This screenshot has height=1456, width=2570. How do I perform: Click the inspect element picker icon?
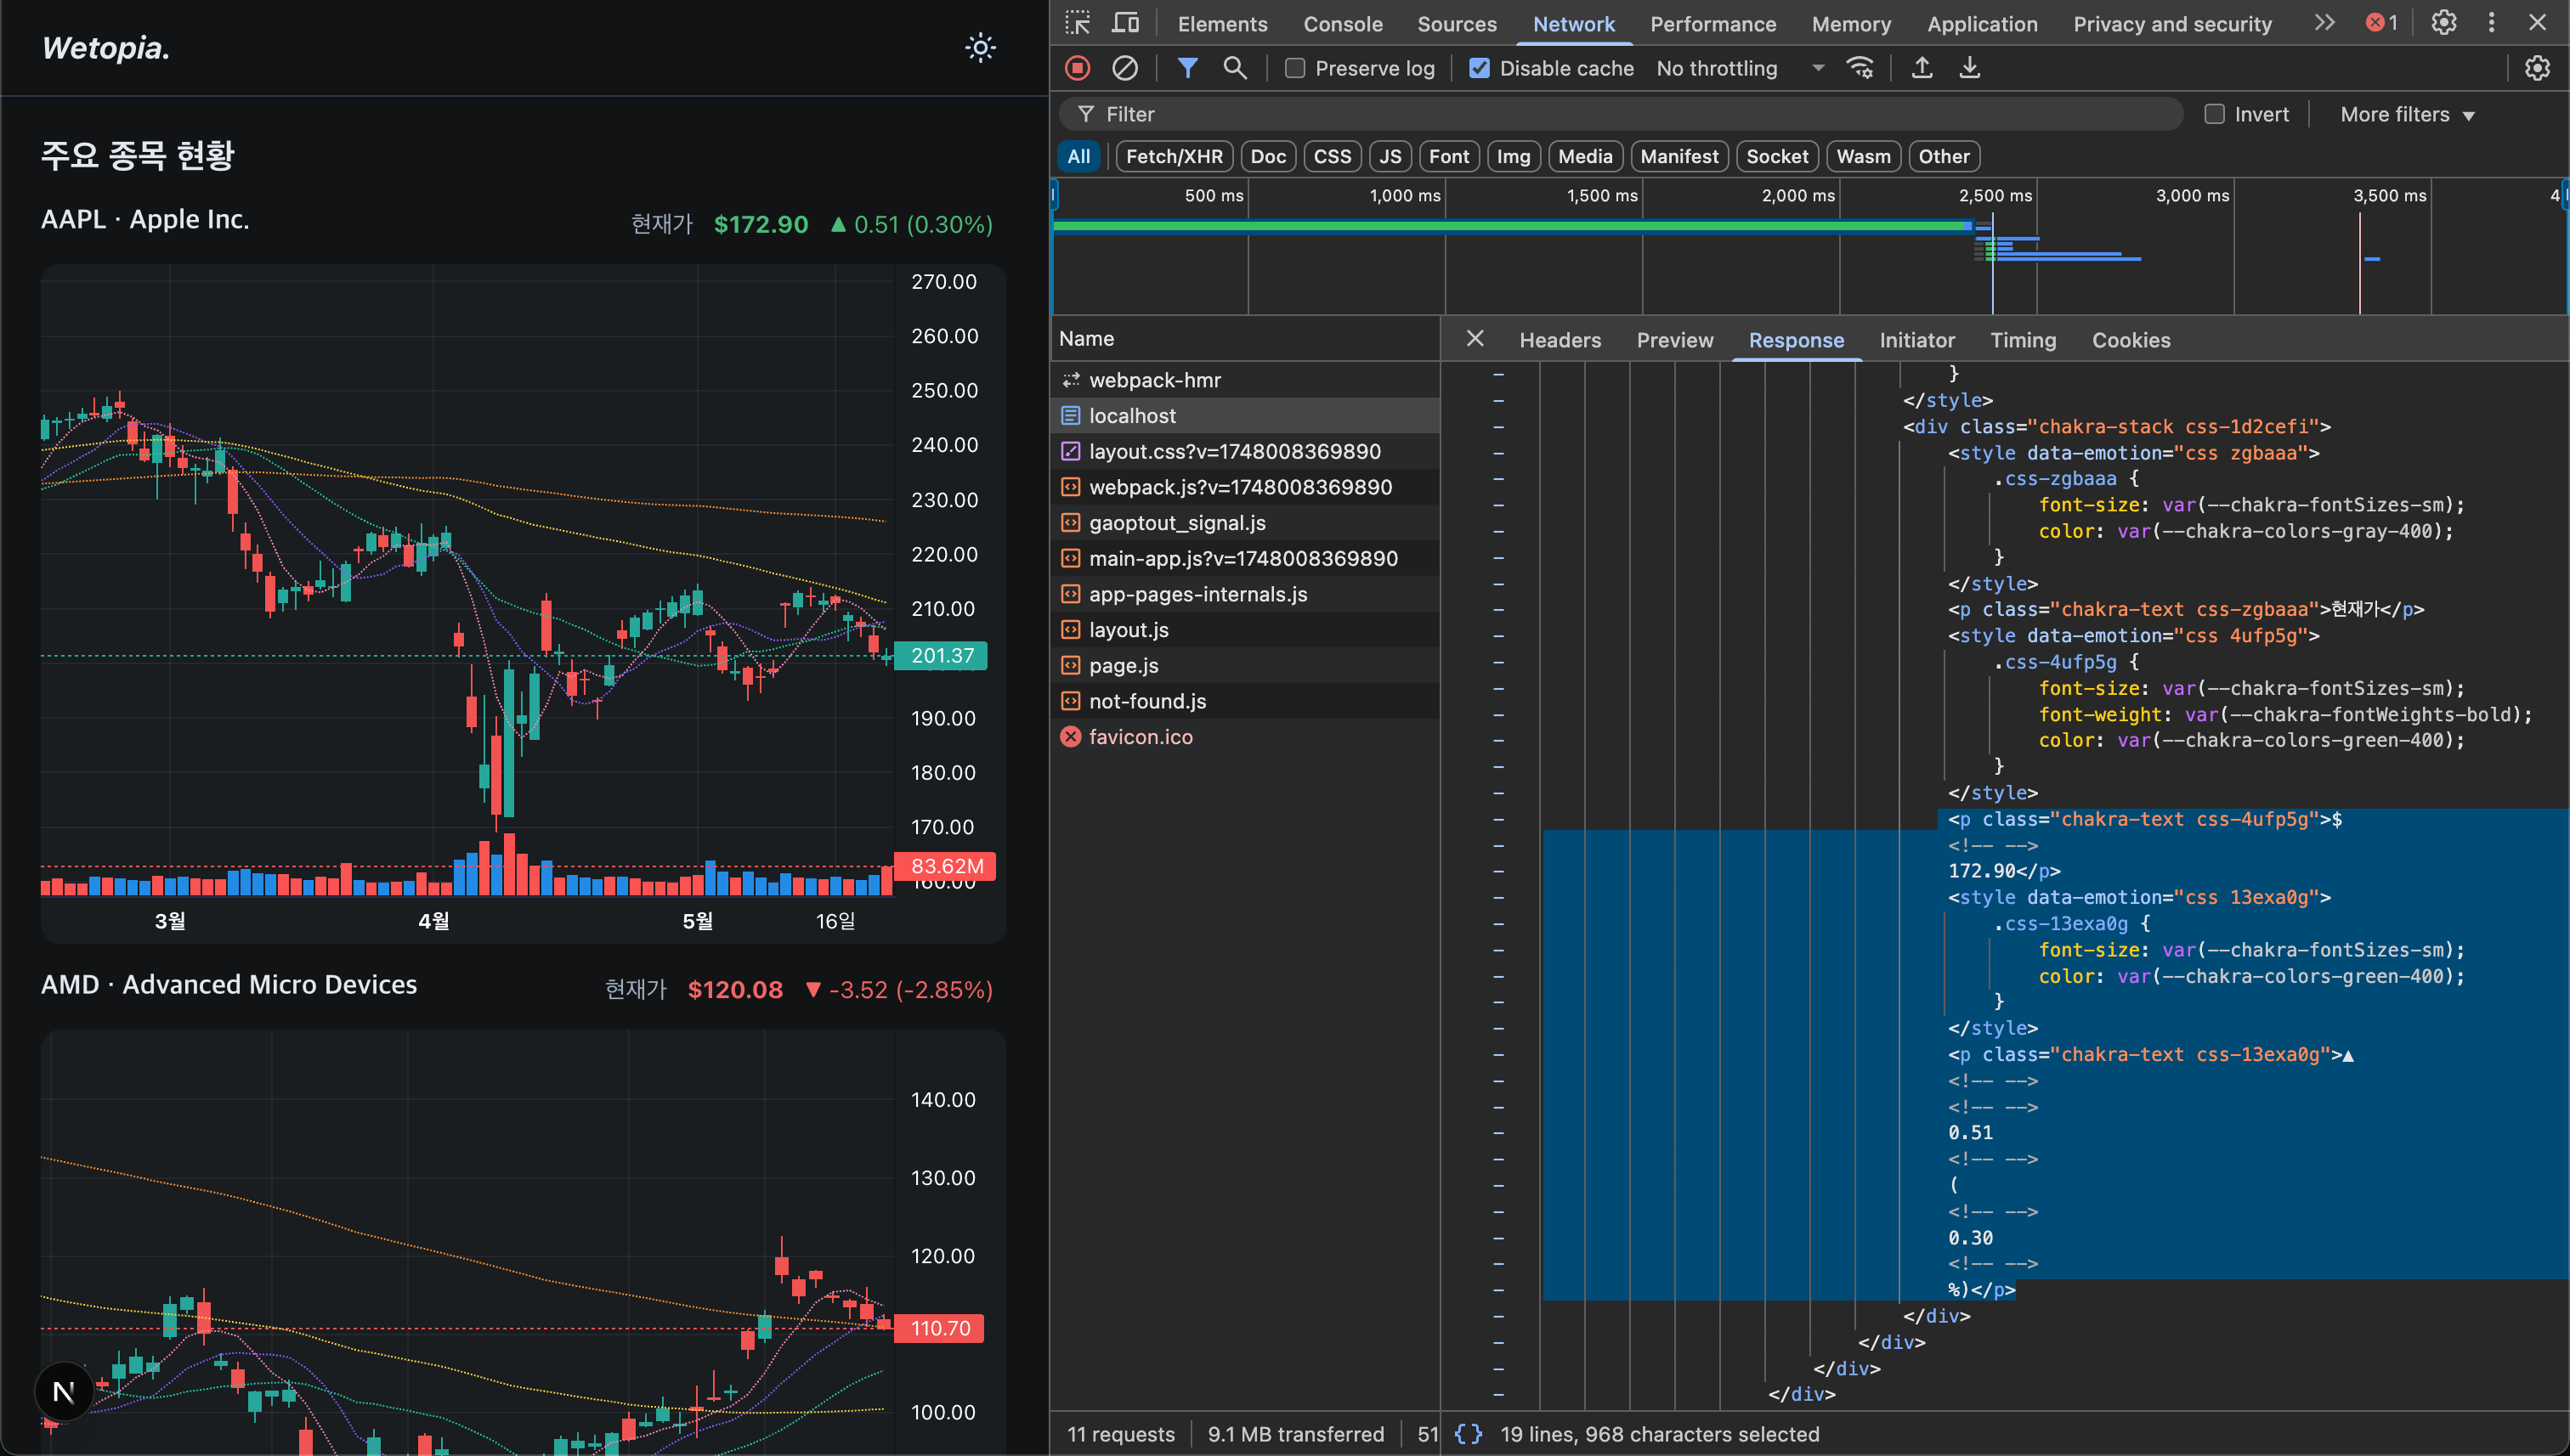(x=1078, y=23)
